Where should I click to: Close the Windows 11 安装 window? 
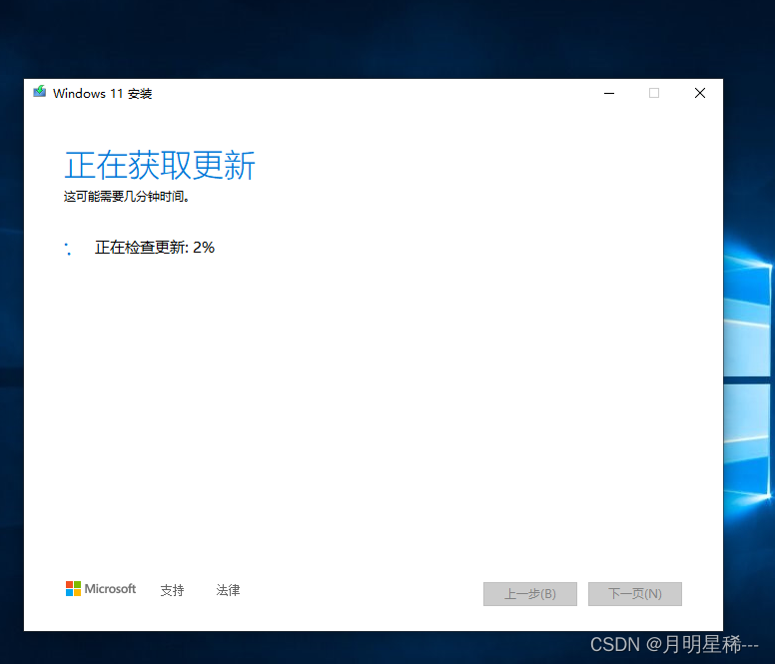click(x=700, y=93)
